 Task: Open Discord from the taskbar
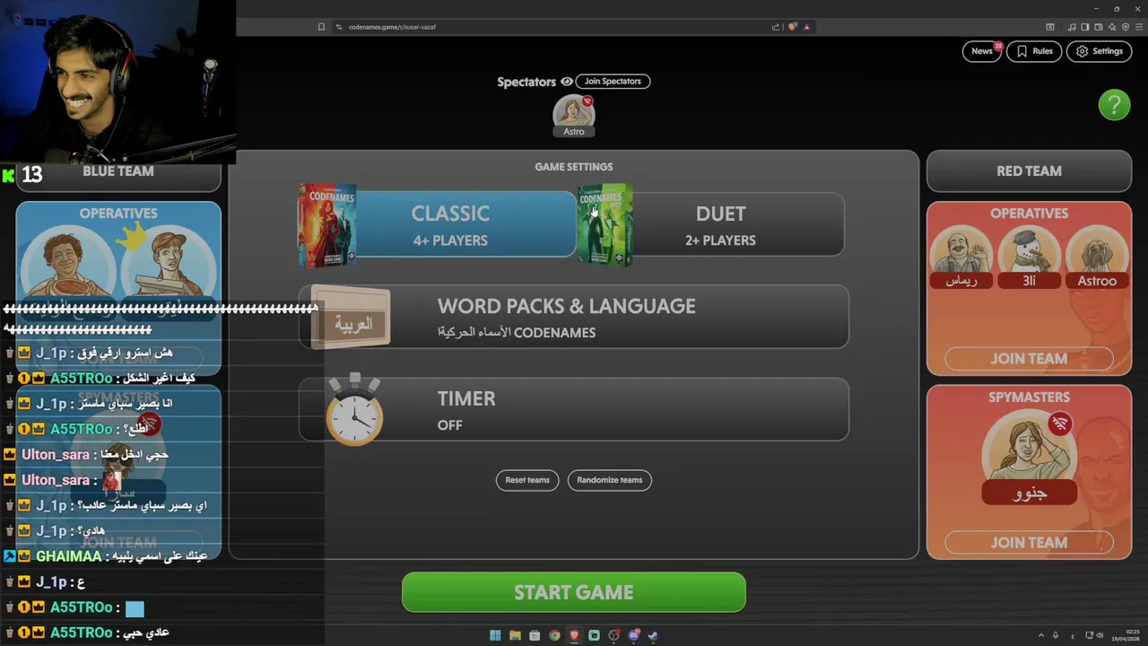(633, 635)
